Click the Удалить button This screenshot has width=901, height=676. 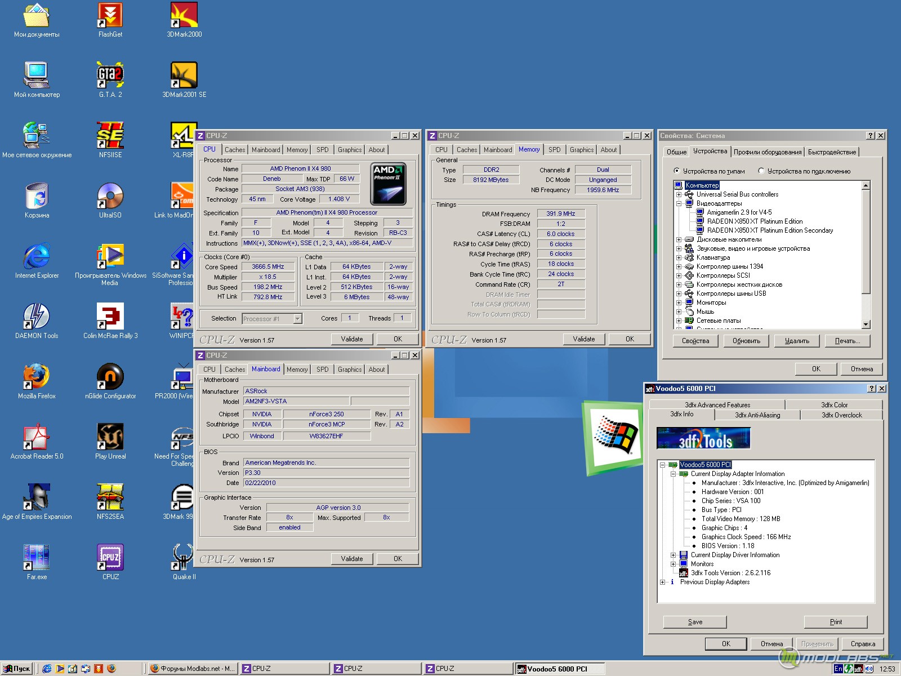[797, 341]
